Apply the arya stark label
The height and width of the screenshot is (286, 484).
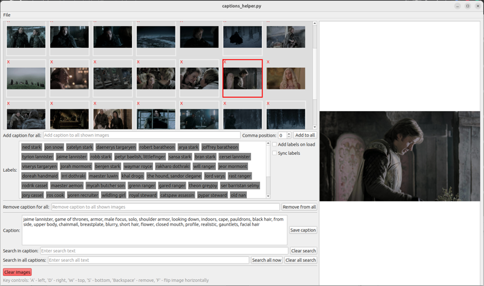[188, 147]
